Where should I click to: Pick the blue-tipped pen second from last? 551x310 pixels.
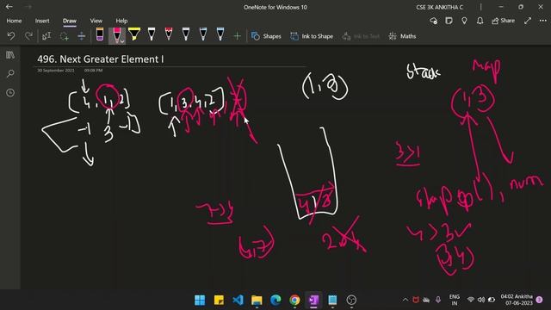(x=203, y=34)
